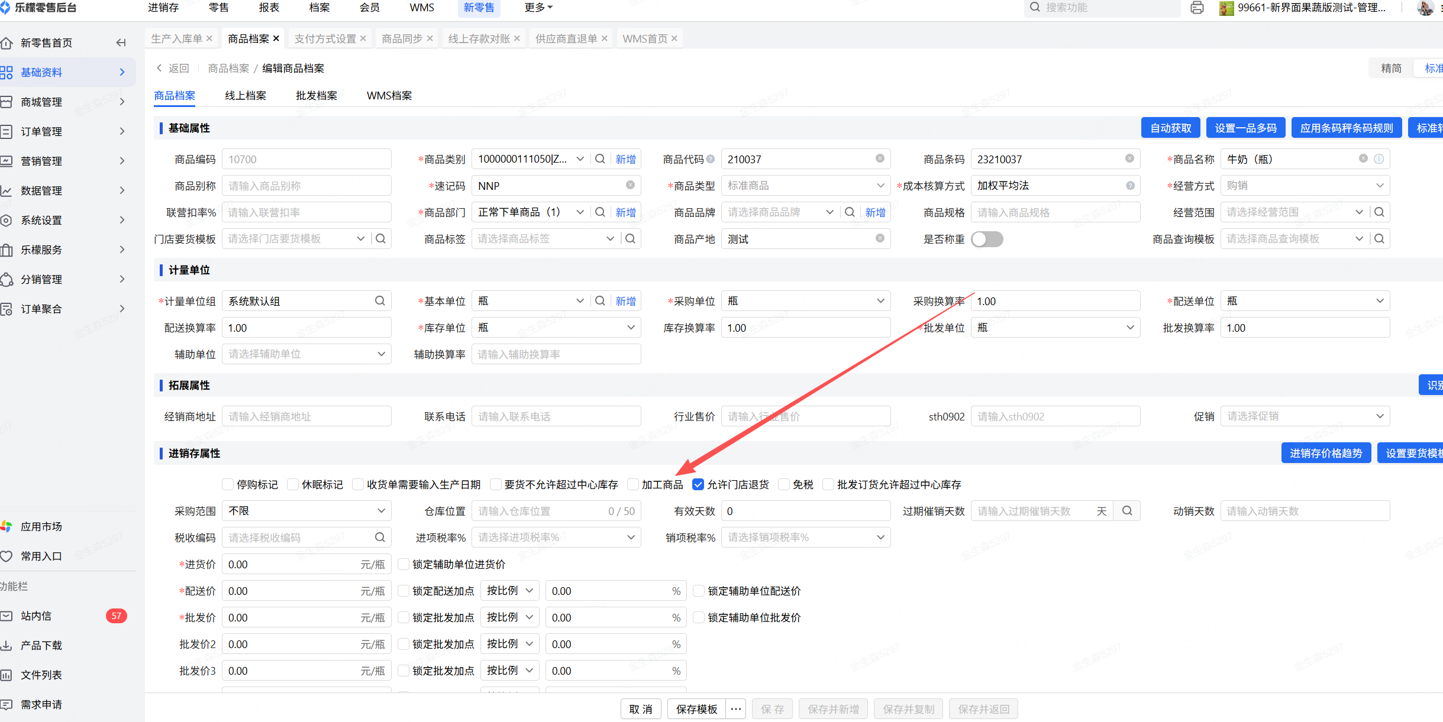Check the 停购标记 checkbox
Viewport: 1443px width, 722px height.
[x=228, y=484]
